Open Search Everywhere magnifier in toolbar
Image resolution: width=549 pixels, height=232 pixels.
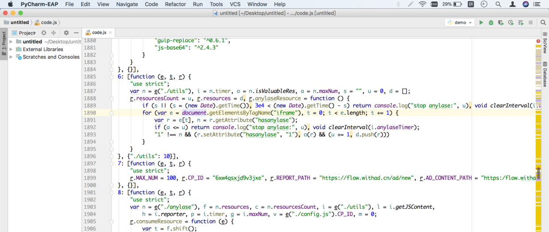543,23
